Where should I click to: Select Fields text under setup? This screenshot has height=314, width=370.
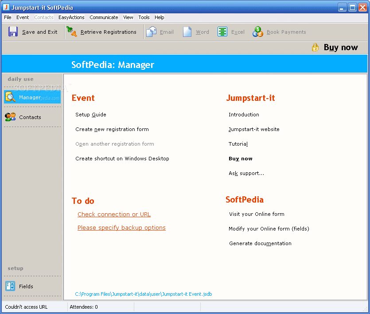click(26, 286)
